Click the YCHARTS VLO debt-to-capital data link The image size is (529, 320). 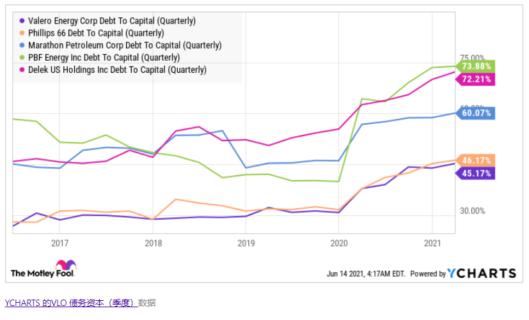tap(71, 303)
